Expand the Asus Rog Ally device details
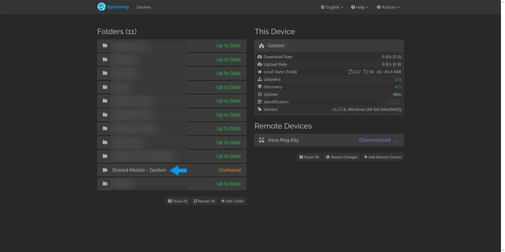This screenshot has width=505, height=252. coord(283,140)
